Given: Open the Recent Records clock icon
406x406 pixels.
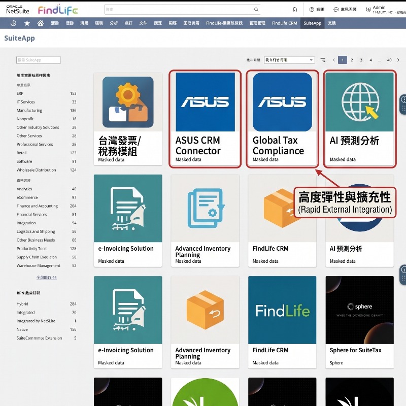Looking at the screenshot, I should coord(13,23).
